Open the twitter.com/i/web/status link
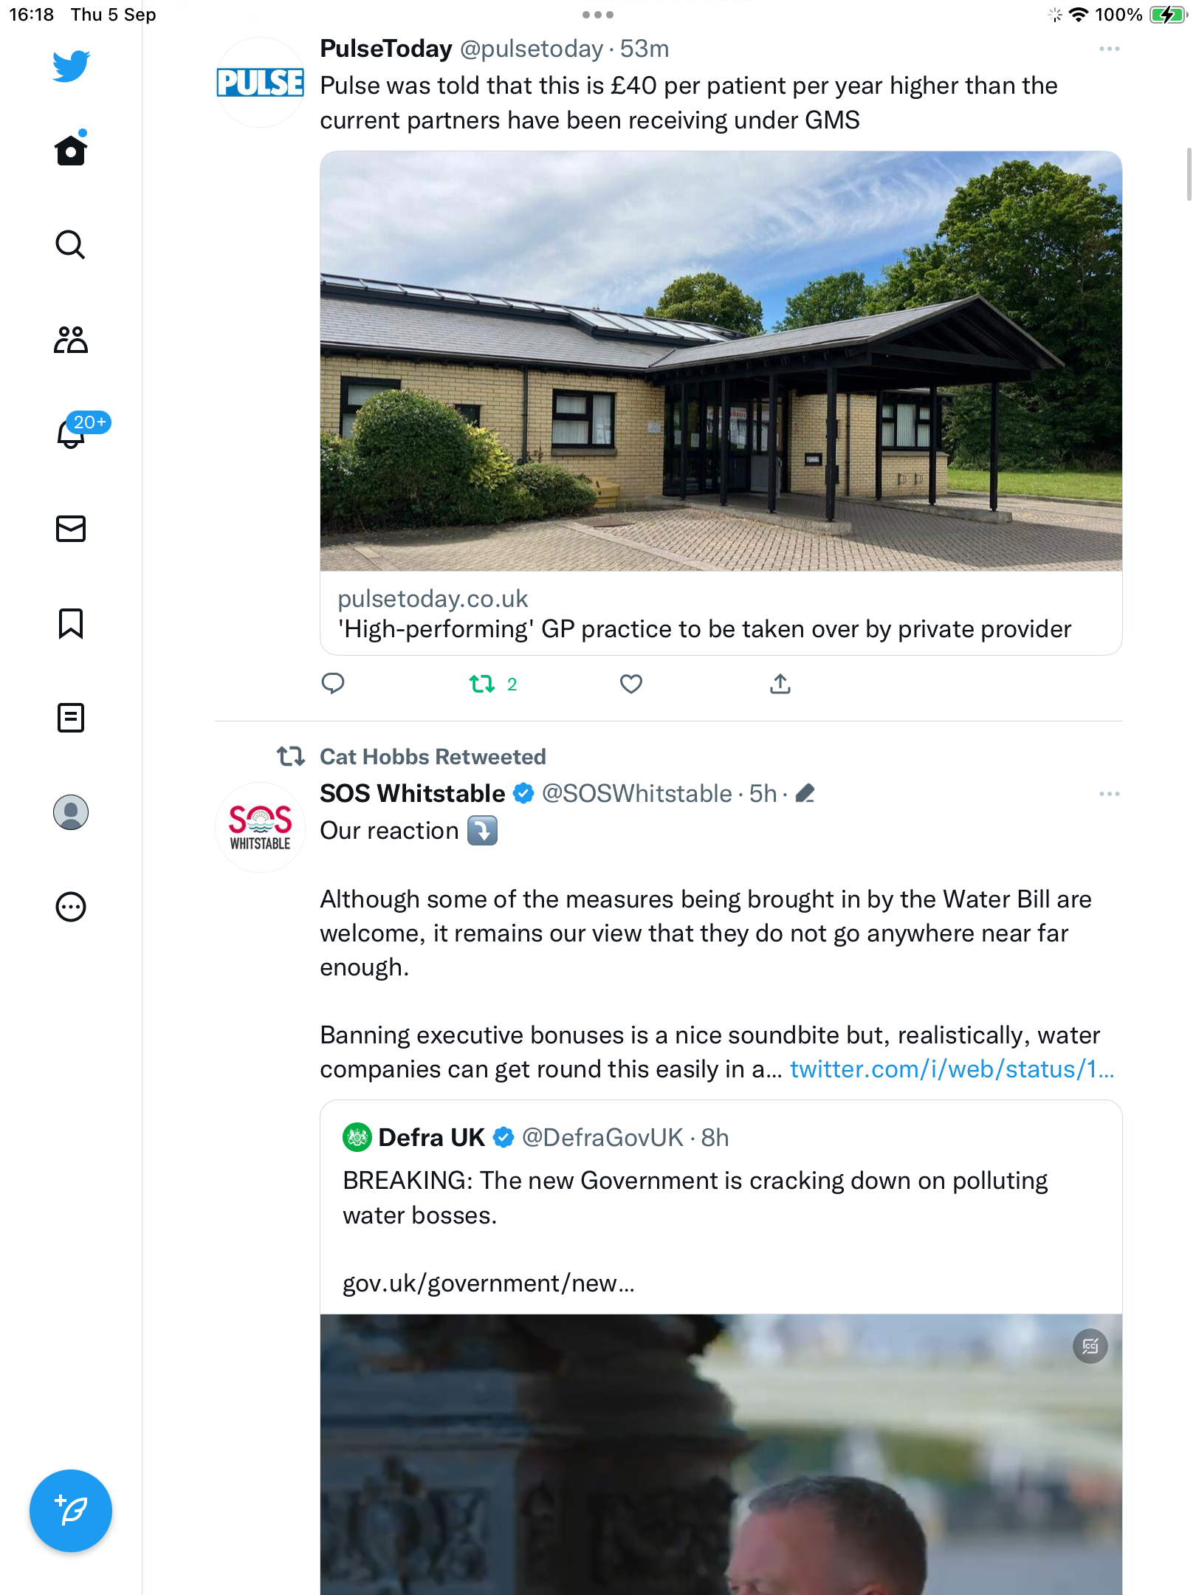The image size is (1196, 1595). pyautogui.click(x=952, y=1069)
